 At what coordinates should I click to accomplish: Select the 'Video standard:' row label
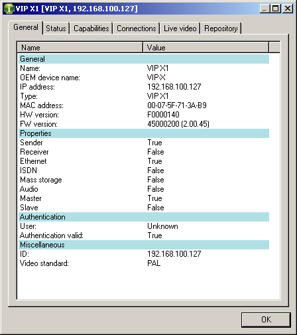tap(44, 263)
